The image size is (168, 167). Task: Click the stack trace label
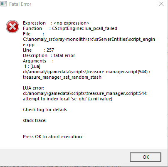coord(35,120)
